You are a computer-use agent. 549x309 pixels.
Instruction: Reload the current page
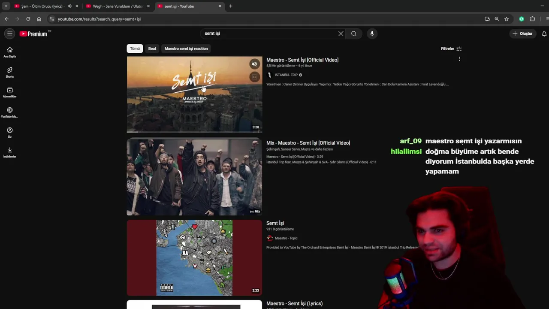(x=28, y=19)
